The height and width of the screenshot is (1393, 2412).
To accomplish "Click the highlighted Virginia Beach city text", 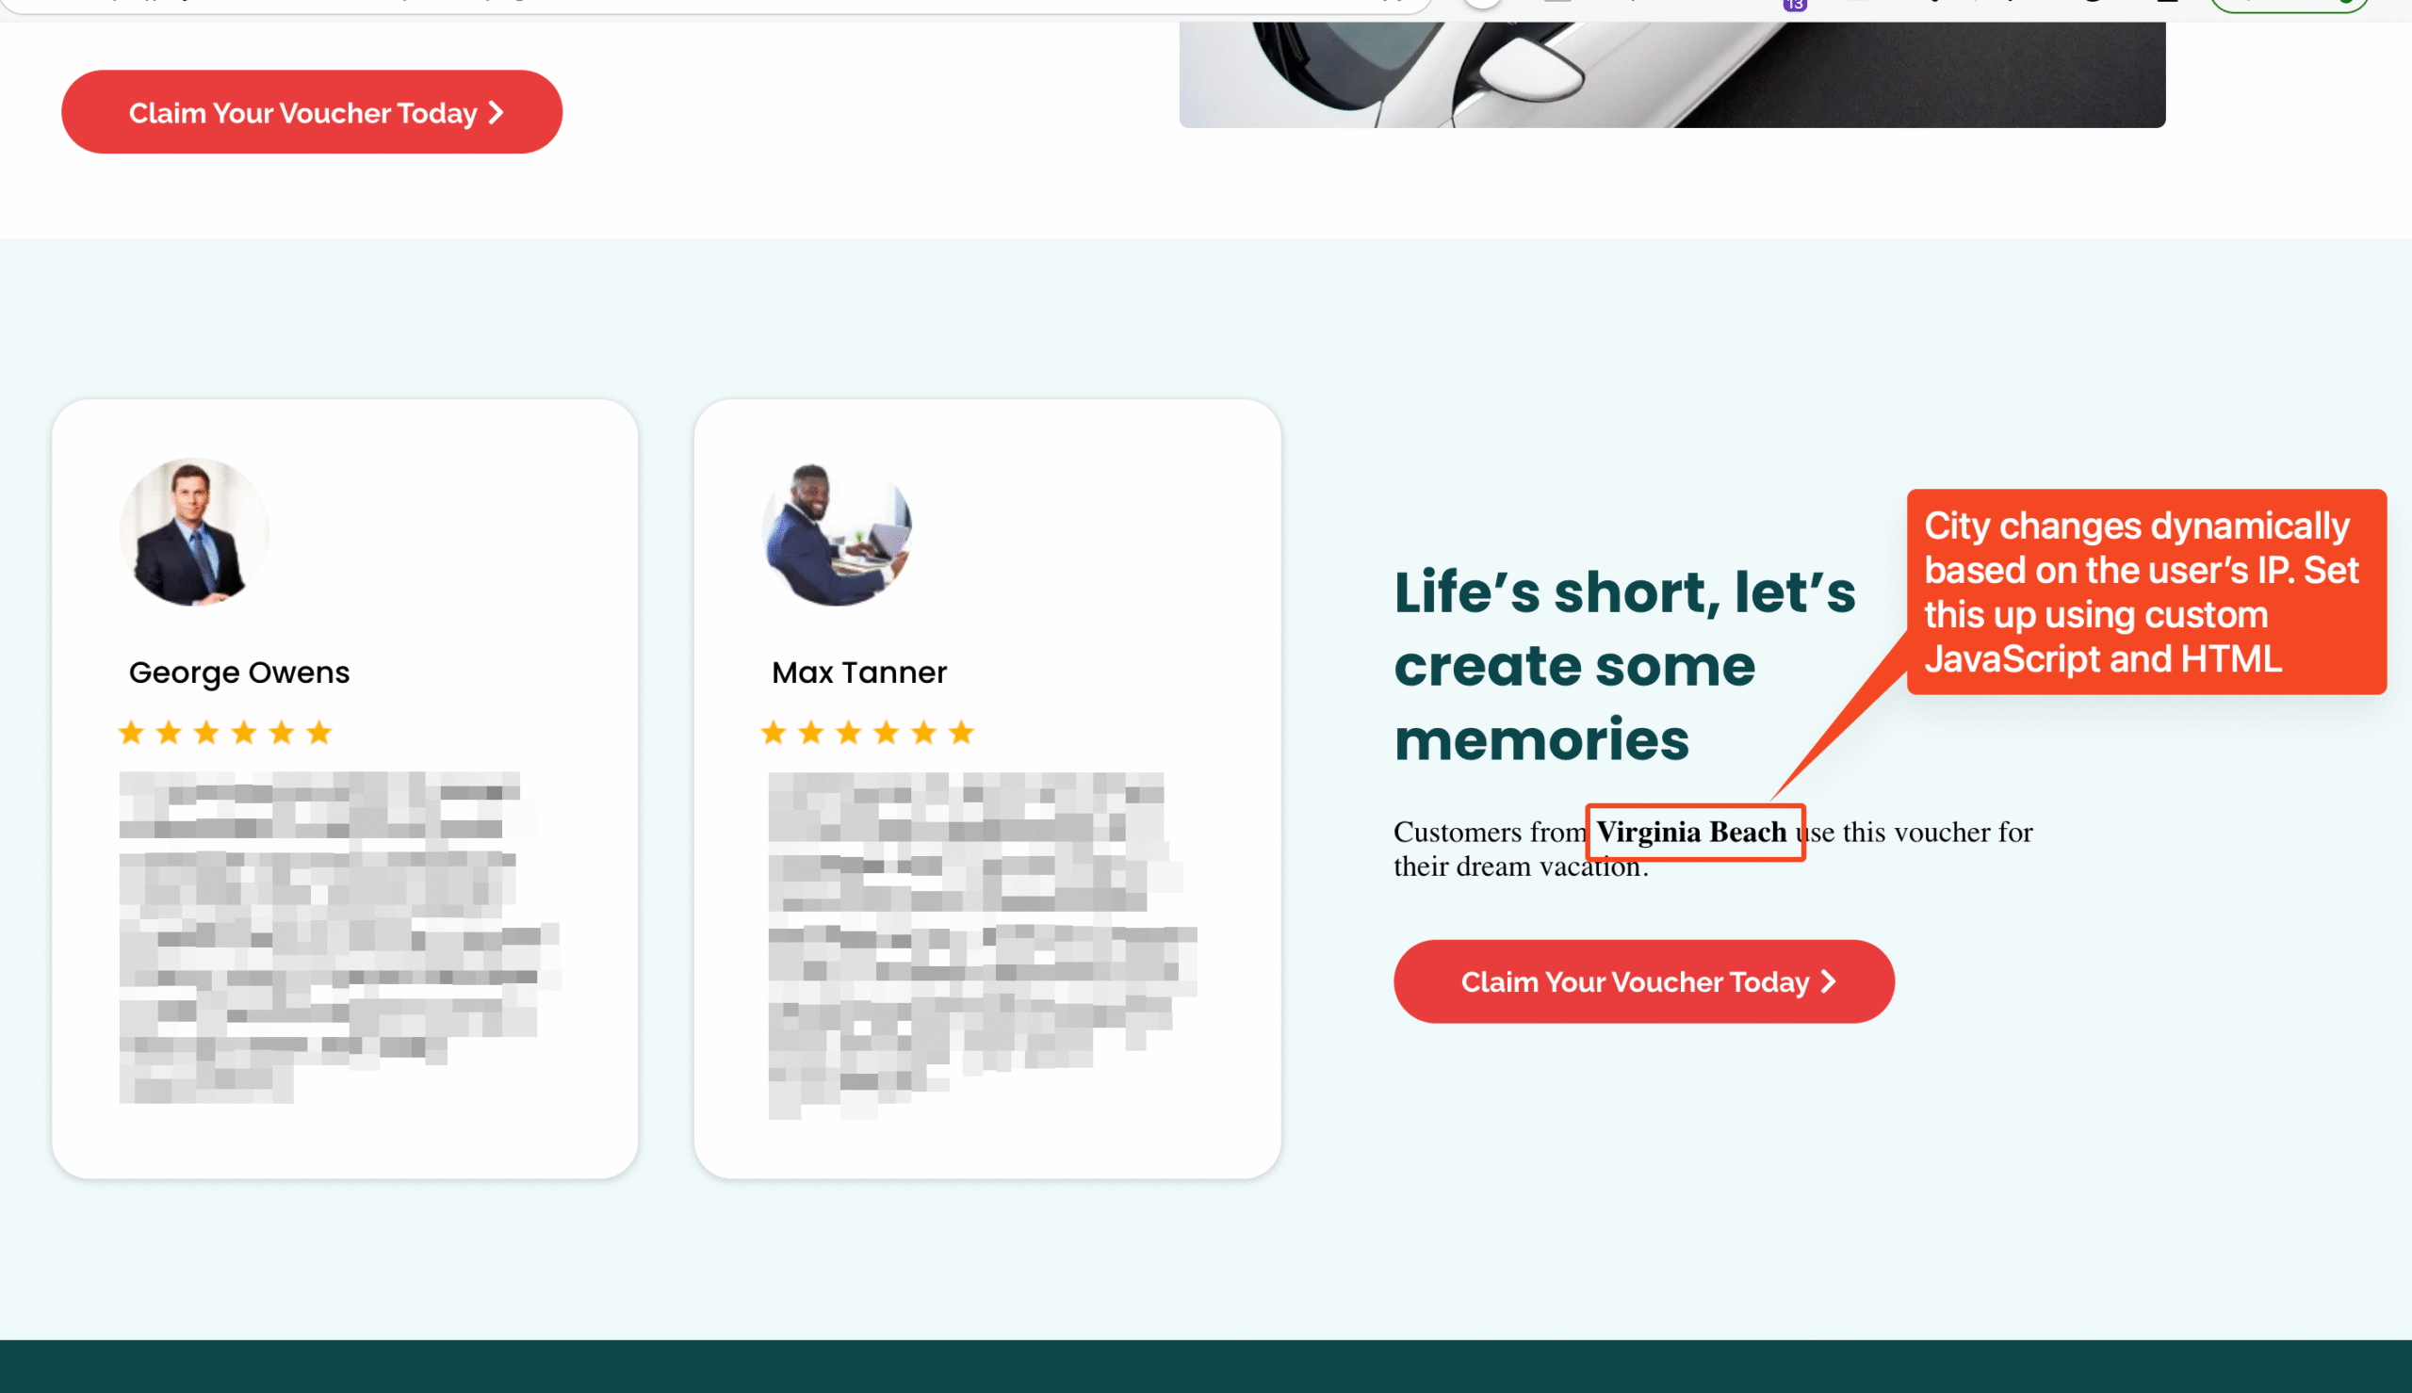I will (1690, 833).
